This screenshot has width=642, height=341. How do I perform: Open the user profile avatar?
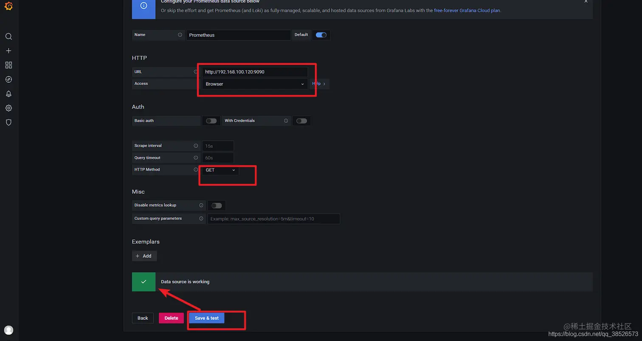pos(8,330)
